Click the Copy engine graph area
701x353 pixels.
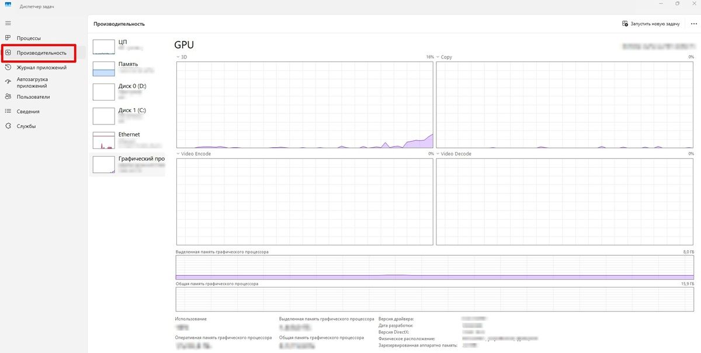pyautogui.click(x=565, y=105)
